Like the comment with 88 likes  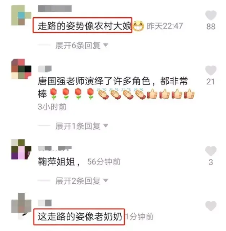click(211, 15)
